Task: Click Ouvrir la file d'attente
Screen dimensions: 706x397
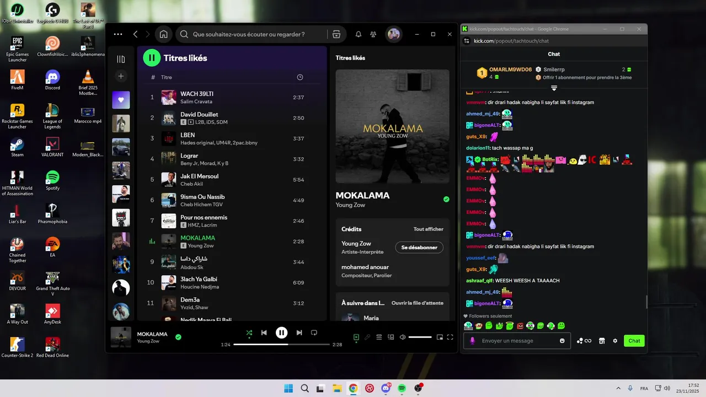Action: 418,303
